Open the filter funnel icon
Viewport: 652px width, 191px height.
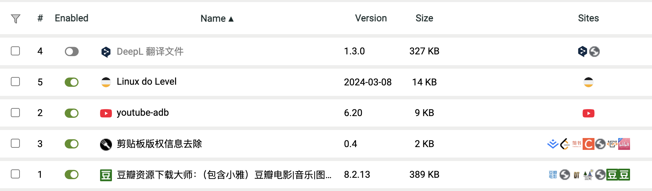click(16, 18)
